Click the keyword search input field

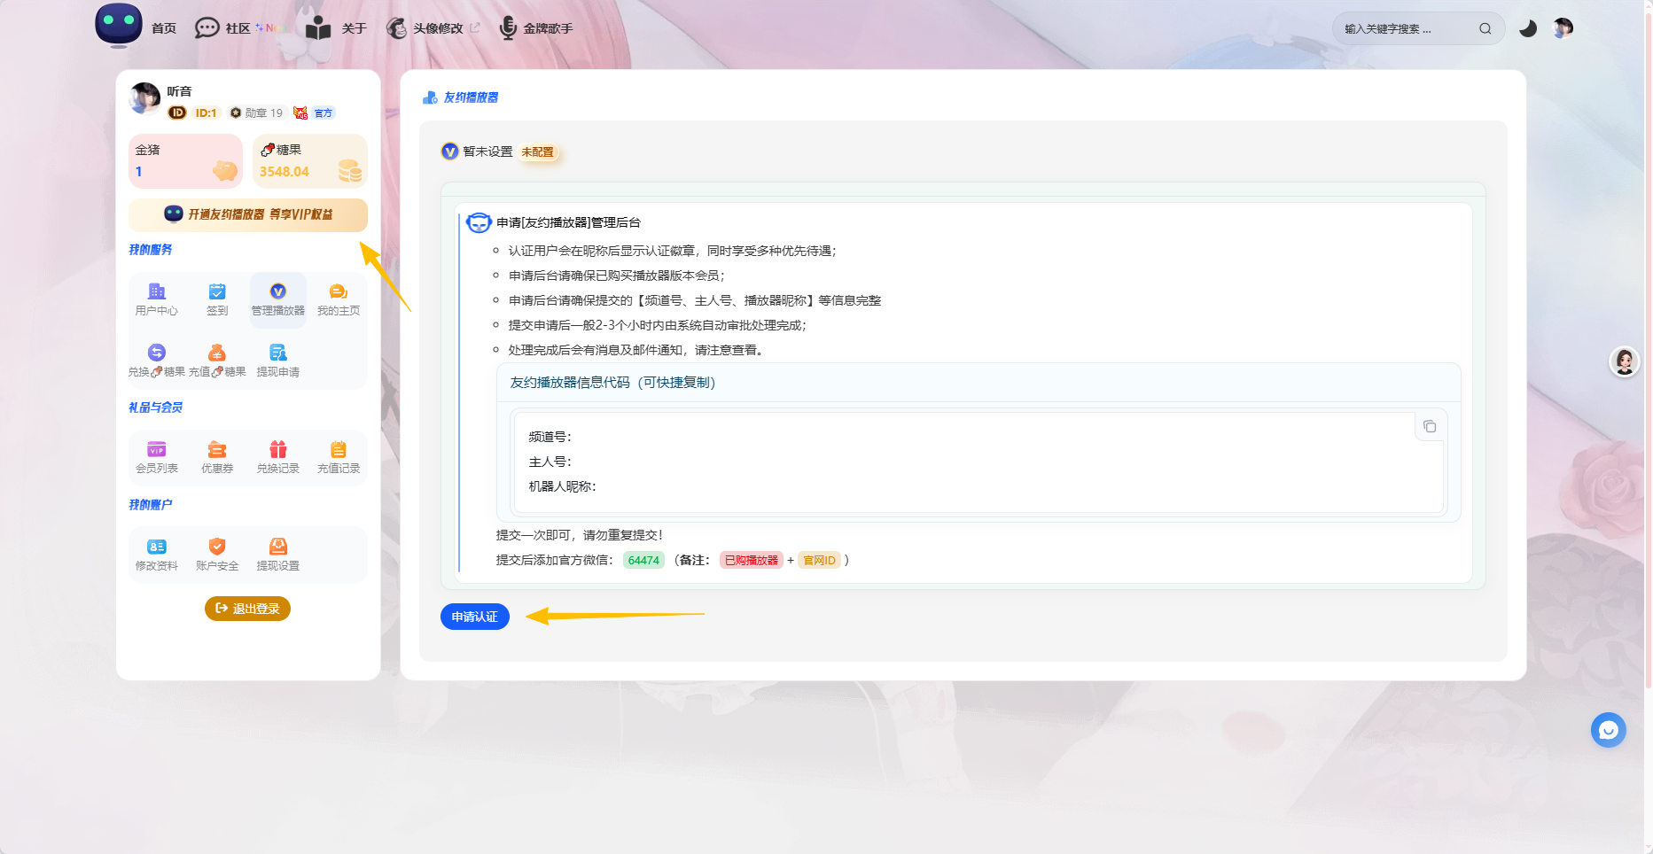pyautogui.click(x=1405, y=28)
